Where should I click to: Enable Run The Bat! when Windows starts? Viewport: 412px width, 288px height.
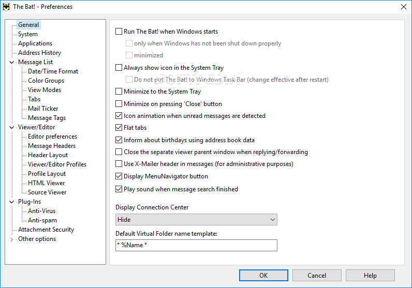click(119, 32)
